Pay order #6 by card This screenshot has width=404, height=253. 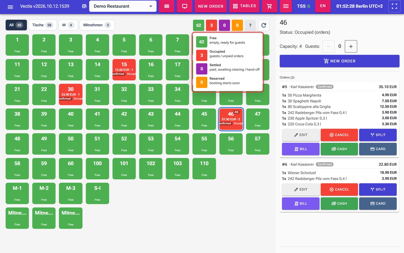click(x=378, y=203)
